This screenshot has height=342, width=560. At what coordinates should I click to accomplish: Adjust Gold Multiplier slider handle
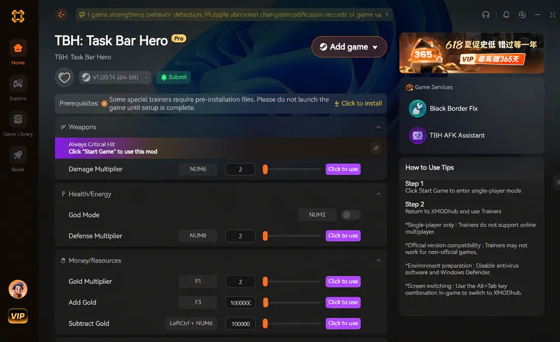265,281
